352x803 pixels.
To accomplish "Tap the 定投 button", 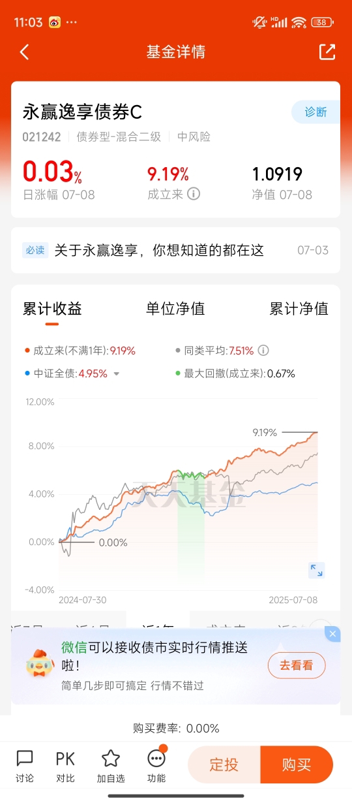I will [x=224, y=764].
